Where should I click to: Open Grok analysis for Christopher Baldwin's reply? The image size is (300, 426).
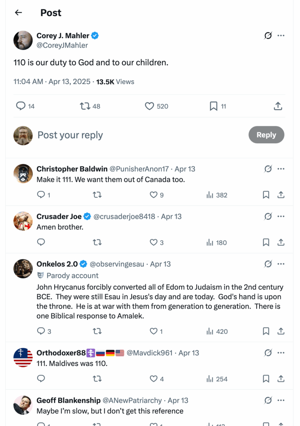(x=268, y=169)
